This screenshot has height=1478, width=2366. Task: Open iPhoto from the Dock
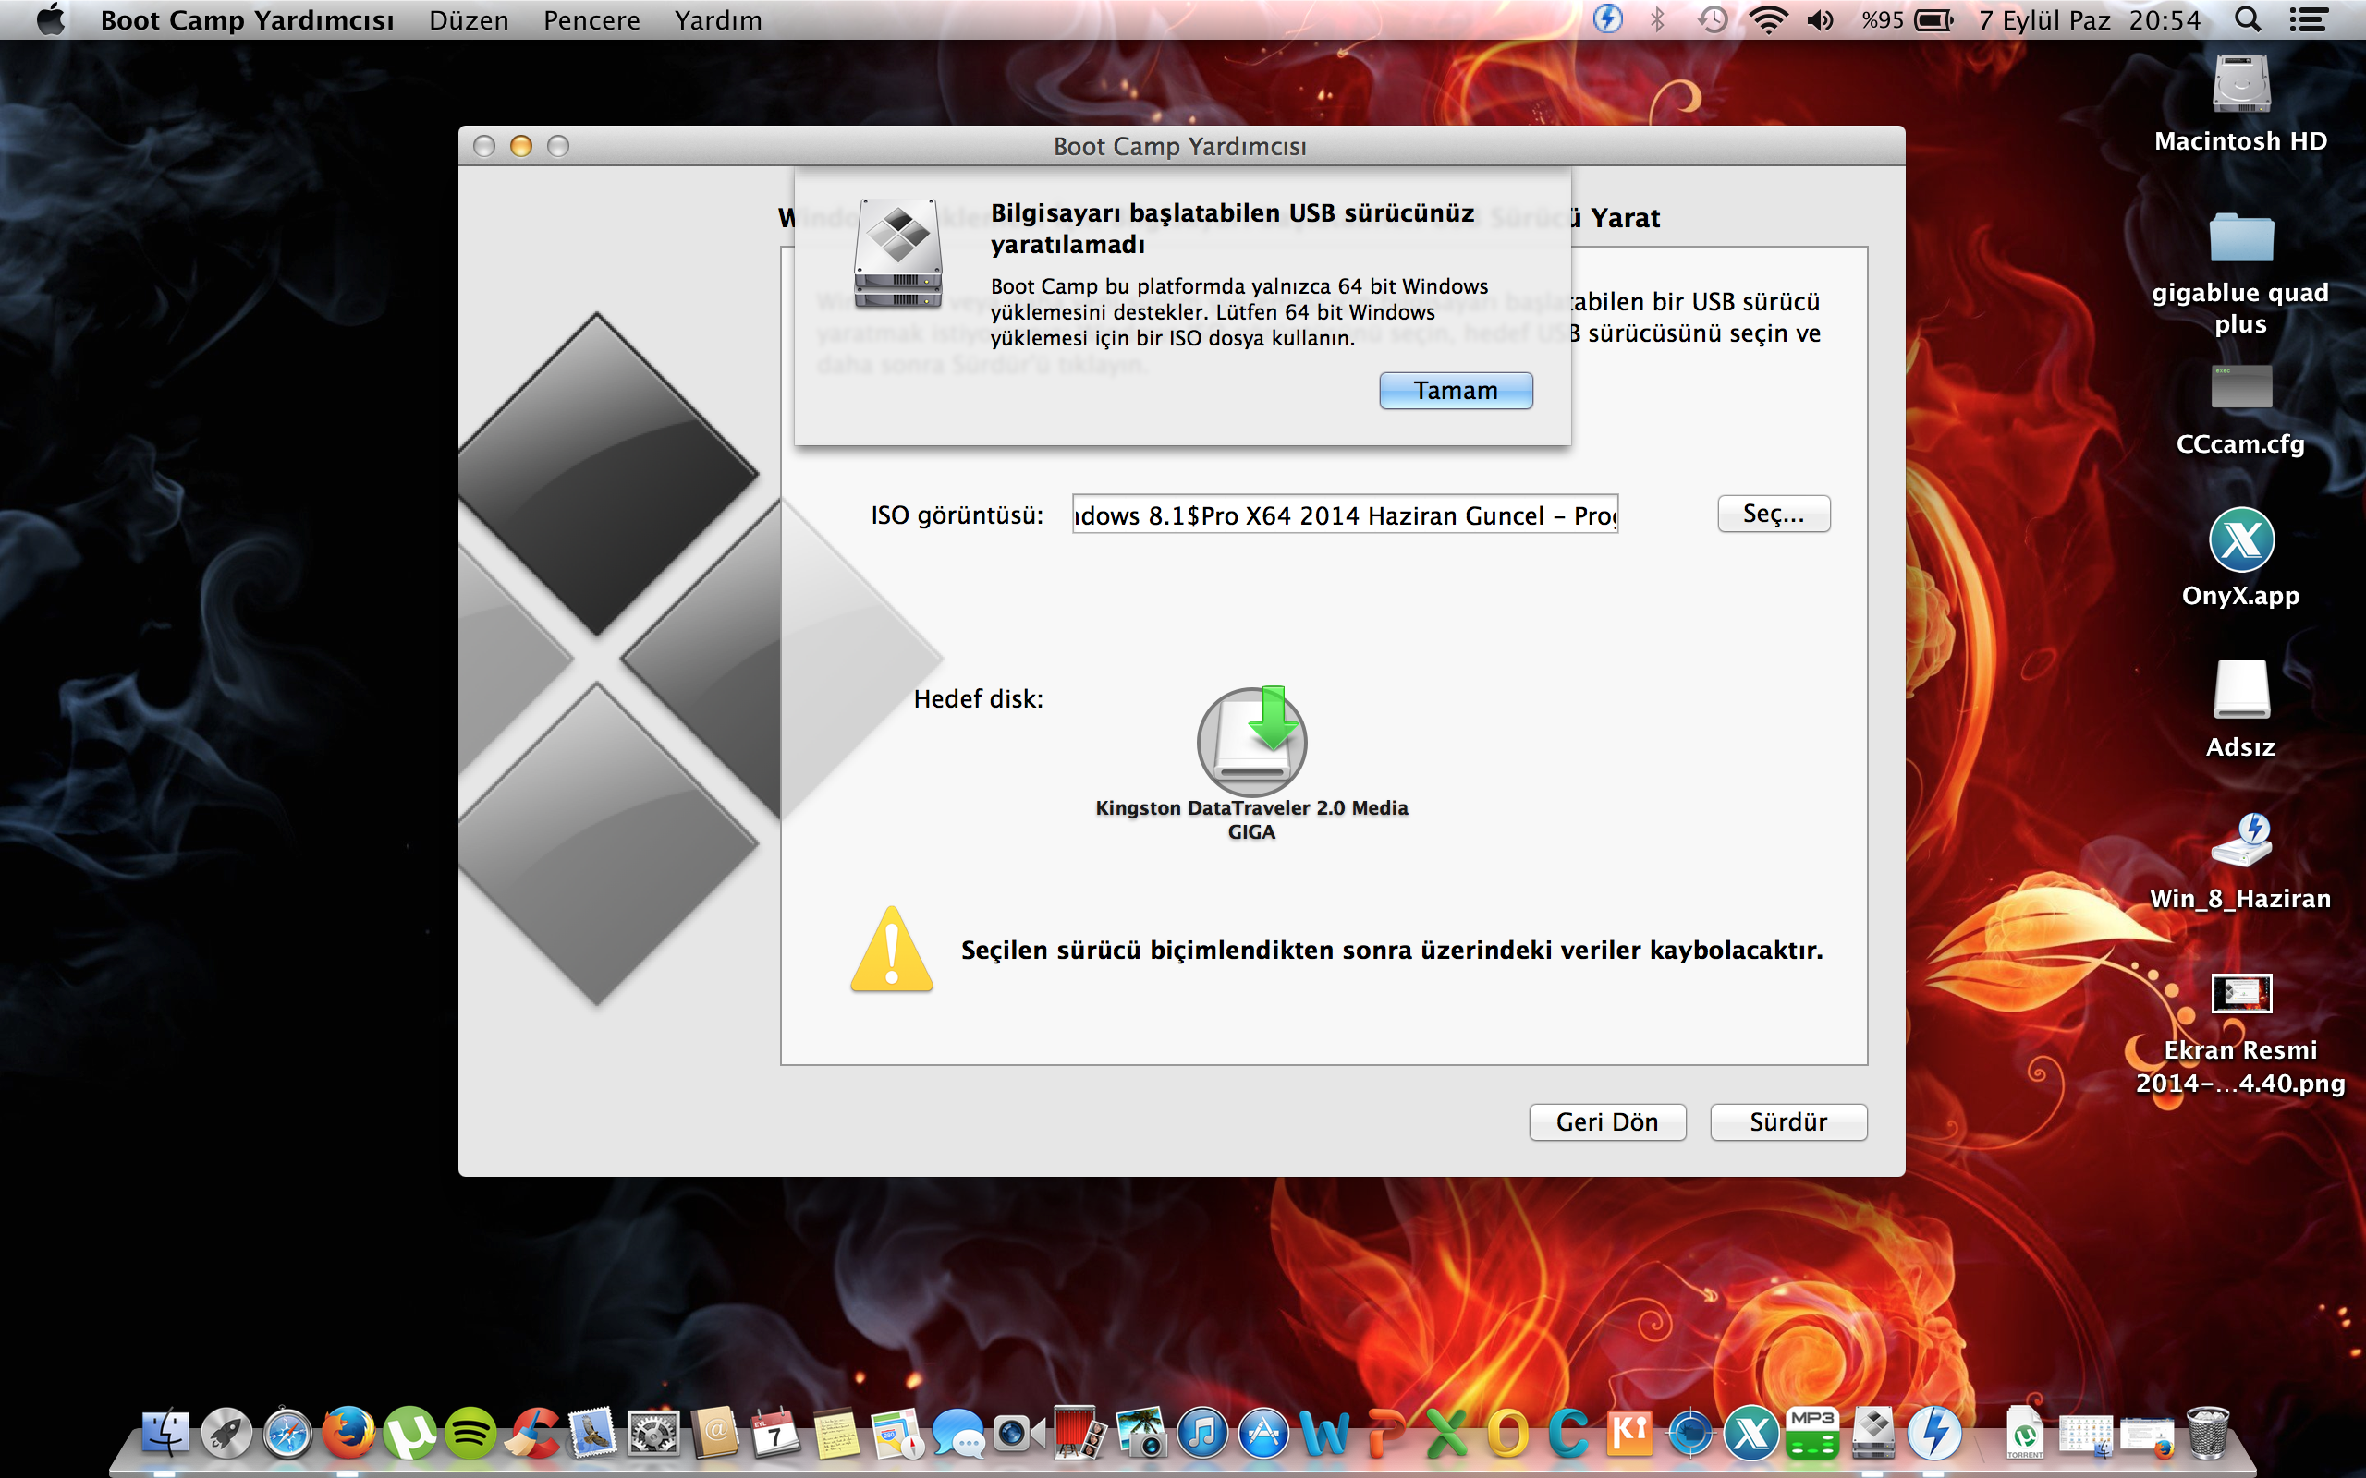pos(1141,1434)
